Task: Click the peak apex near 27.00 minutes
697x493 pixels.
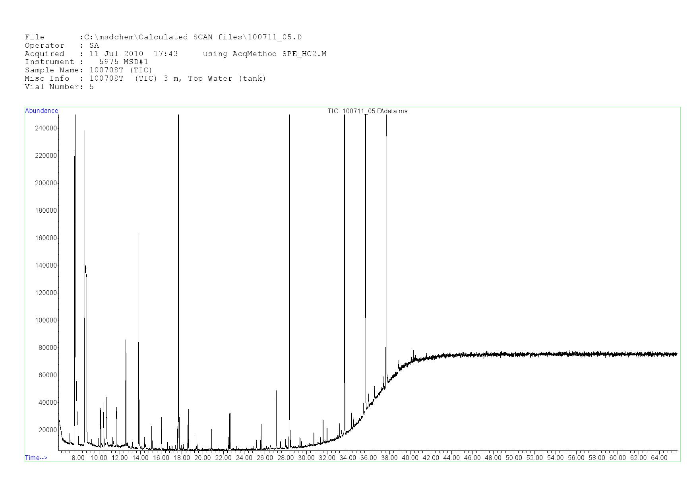Action: pos(276,391)
